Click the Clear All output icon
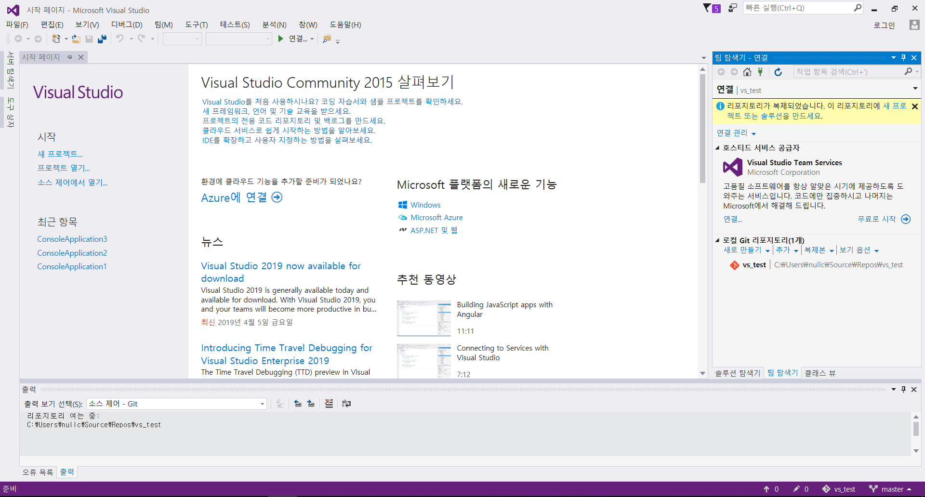925x497 pixels. pyautogui.click(x=329, y=404)
